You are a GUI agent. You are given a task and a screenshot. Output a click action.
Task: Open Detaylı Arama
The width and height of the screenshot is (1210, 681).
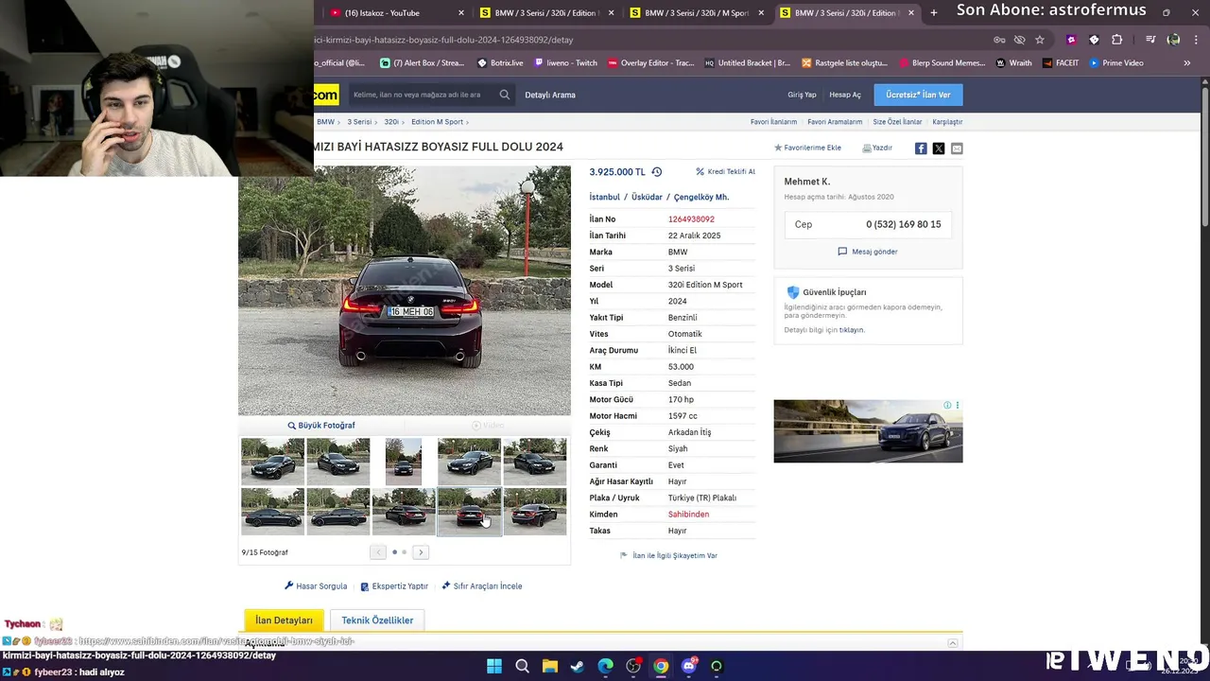pyautogui.click(x=550, y=95)
